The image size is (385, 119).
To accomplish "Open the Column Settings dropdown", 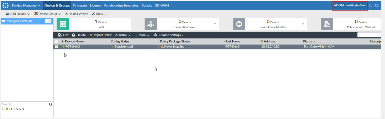I will (169, 35).
